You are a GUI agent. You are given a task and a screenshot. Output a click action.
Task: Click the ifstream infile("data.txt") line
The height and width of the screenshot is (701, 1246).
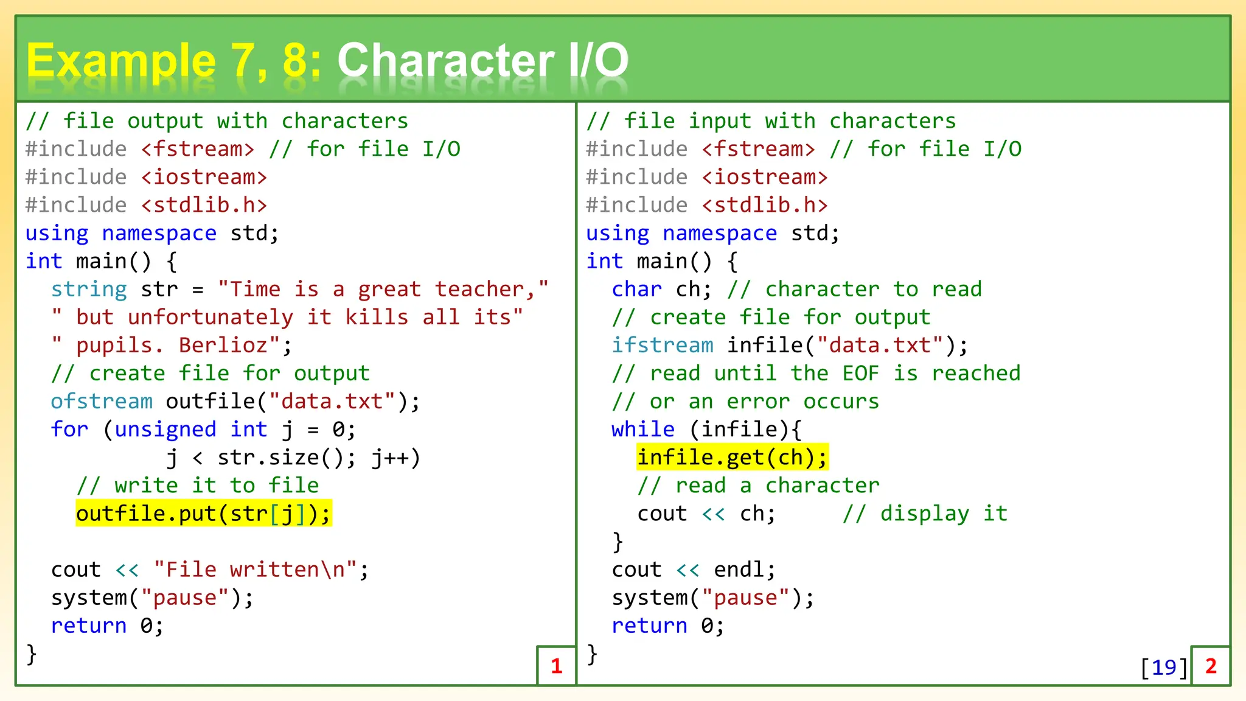(x=789, y=345)
